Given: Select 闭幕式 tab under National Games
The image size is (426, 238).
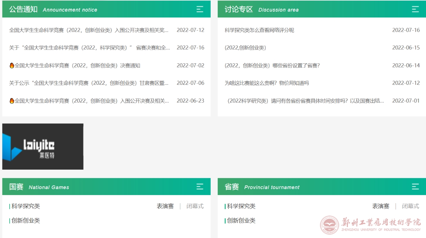Looking at the screenshot, I should tap(195, 206).
